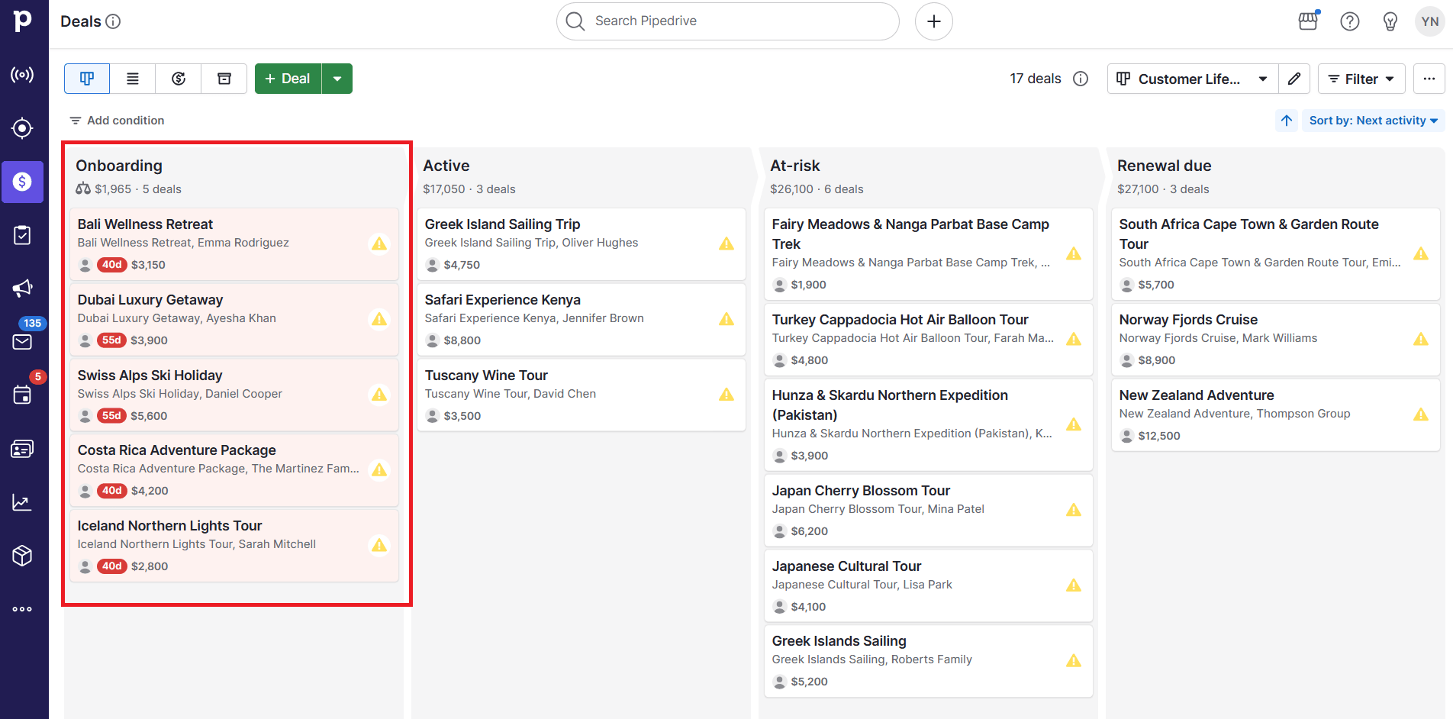The width and height of the screenshot is (1453, 719).
Task: Open Leads radar icon in sidebar
Action: [x=22, y=75]
